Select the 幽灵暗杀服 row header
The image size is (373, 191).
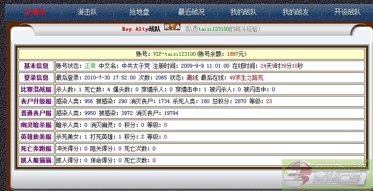pos(36,125)
